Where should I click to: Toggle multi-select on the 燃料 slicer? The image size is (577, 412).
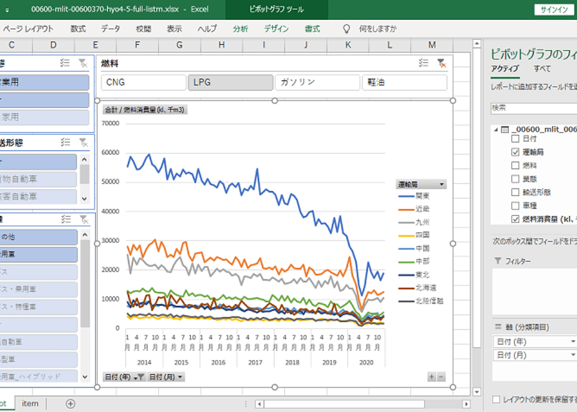[423, 63]
